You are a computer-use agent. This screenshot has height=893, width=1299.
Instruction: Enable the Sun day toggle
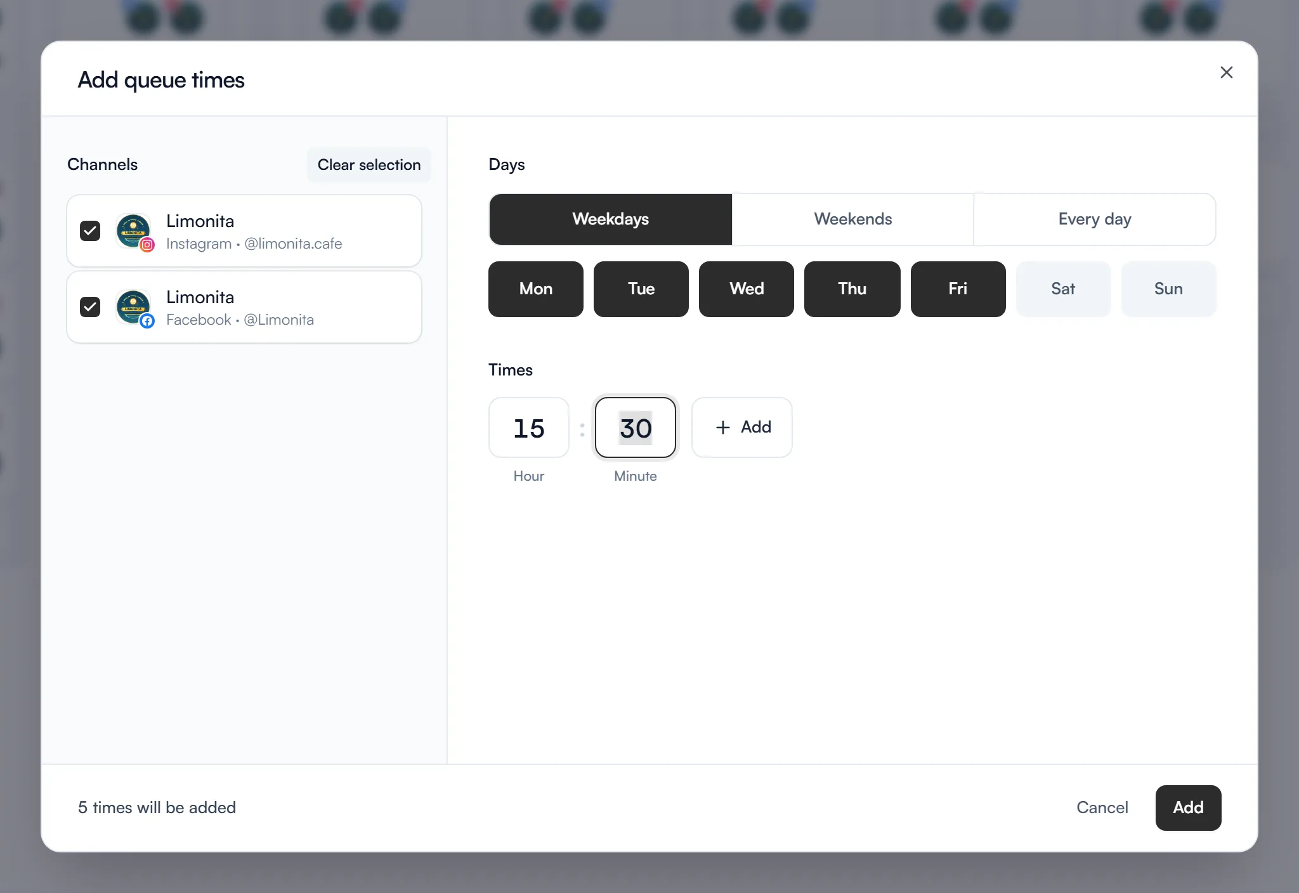point(1168,289)
